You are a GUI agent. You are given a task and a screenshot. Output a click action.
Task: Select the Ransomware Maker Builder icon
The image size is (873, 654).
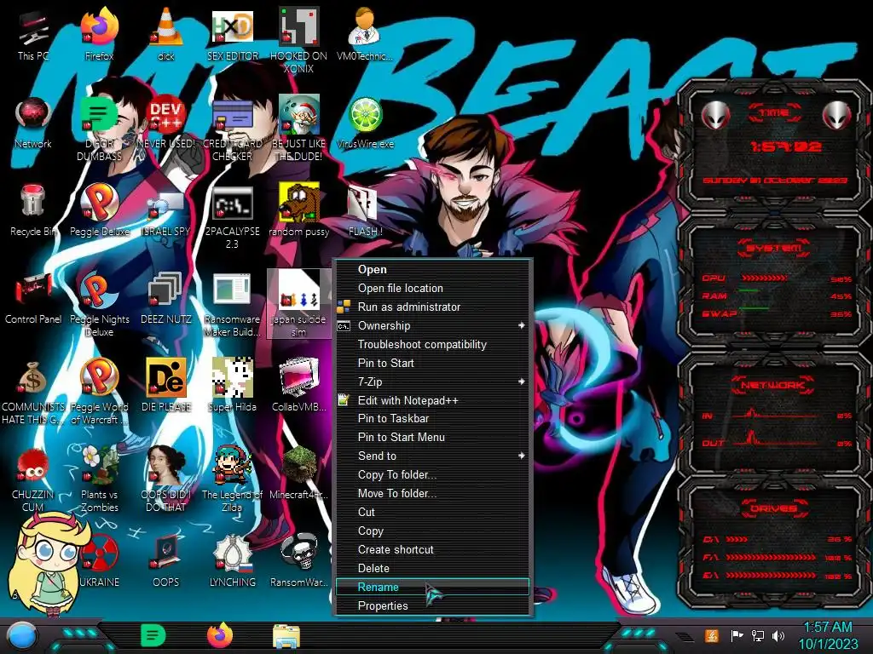[x=232, y=304]
